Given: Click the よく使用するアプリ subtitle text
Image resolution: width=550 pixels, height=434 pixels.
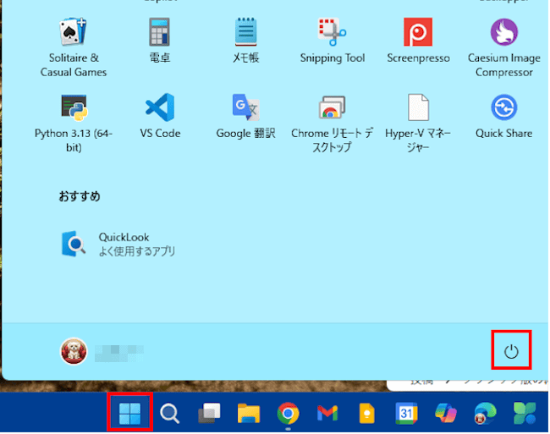Looking at the screenshot, I should click(x=137, y=251).
